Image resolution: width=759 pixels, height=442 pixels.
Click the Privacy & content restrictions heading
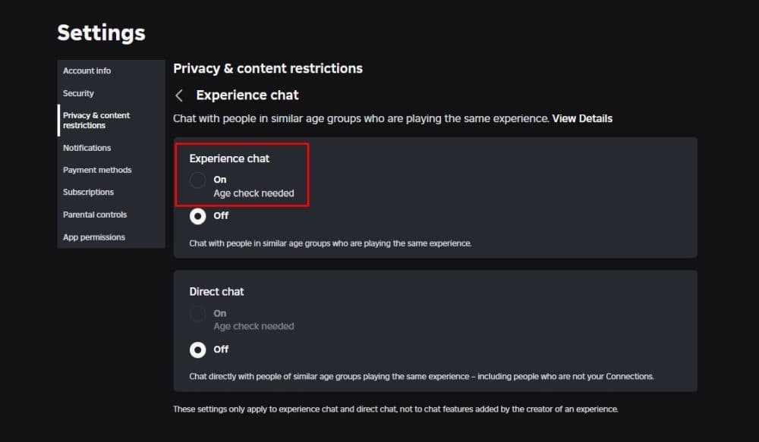click(x=268, y=68)
